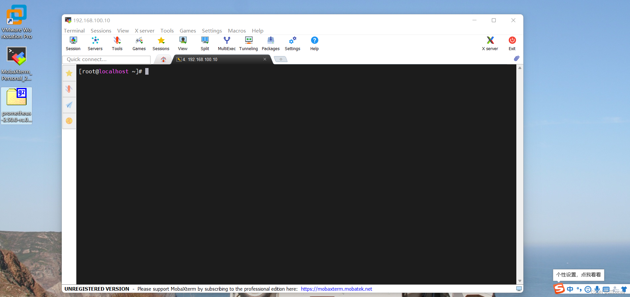Go to the Home tab

(x=163, y=59)
